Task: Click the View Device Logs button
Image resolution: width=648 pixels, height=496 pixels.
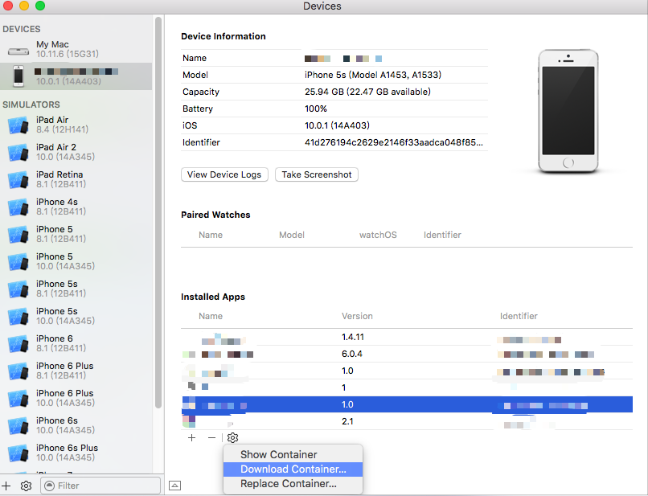Action: [x=224, y=174]
